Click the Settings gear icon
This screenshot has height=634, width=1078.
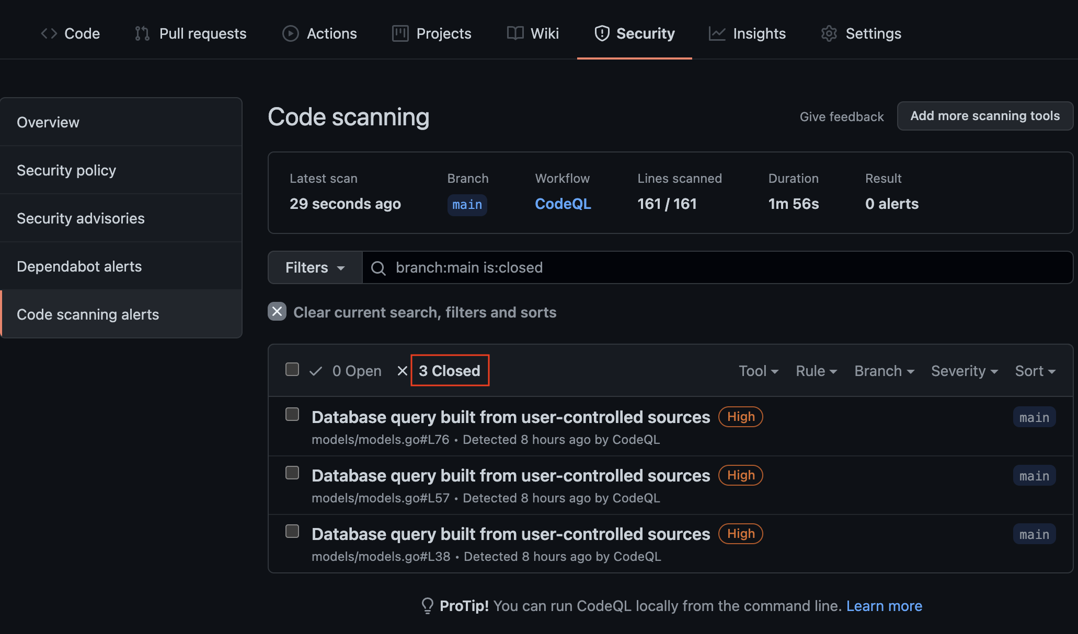(x=829, y=33)
